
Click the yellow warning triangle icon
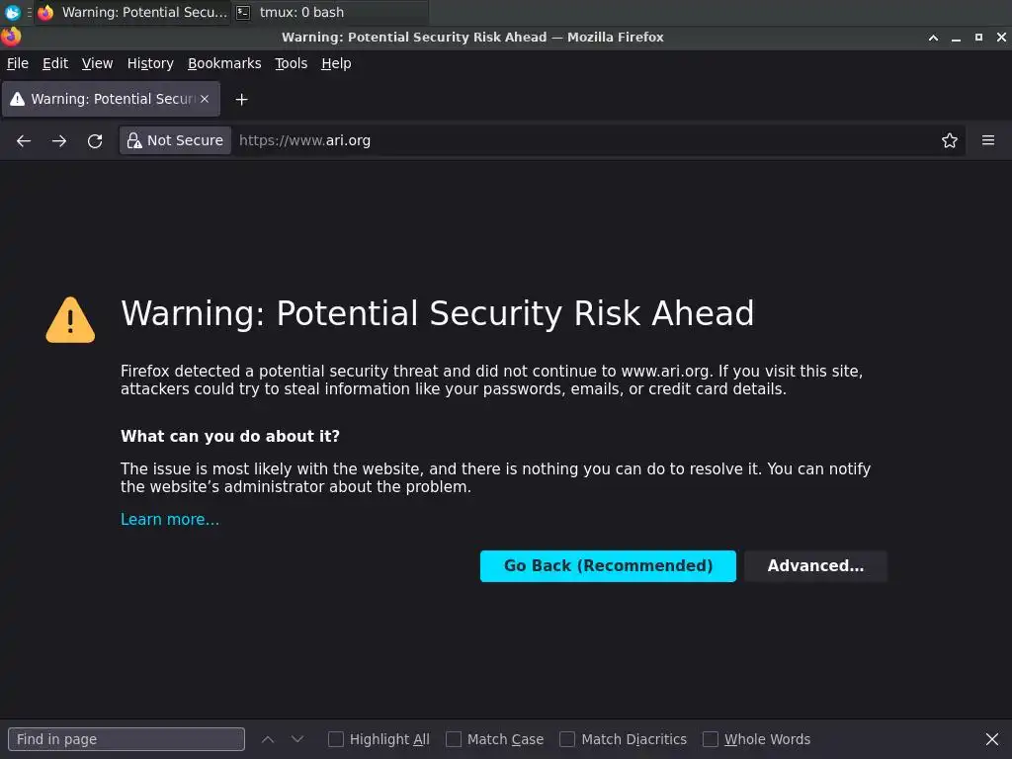tap(70, 320)
